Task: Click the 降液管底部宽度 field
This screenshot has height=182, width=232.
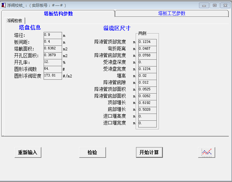Action: click(147, 56)
